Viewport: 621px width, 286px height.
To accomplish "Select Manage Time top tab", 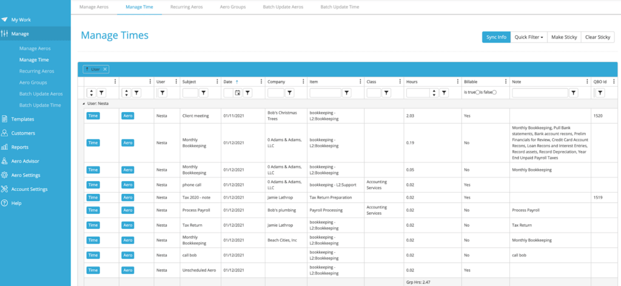I will click(139, 7).
